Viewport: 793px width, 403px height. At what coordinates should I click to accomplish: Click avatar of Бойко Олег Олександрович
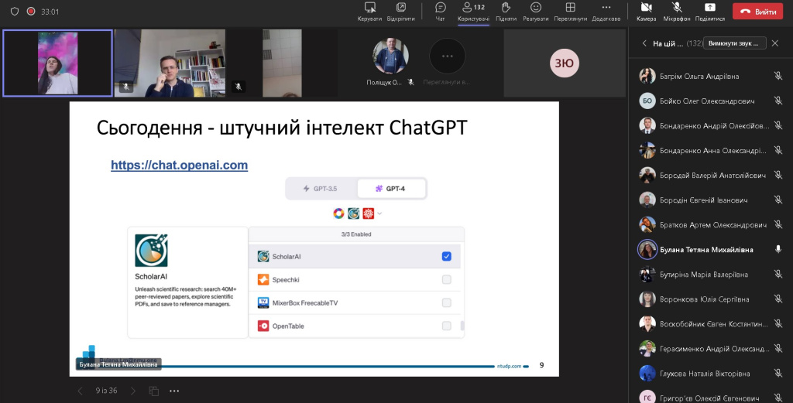click(647, 101)
